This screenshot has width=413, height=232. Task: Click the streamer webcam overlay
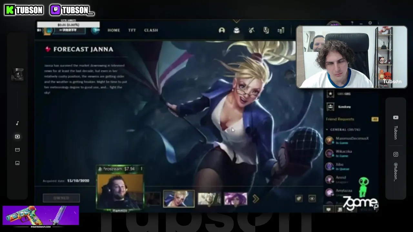(x=352, y=57)
